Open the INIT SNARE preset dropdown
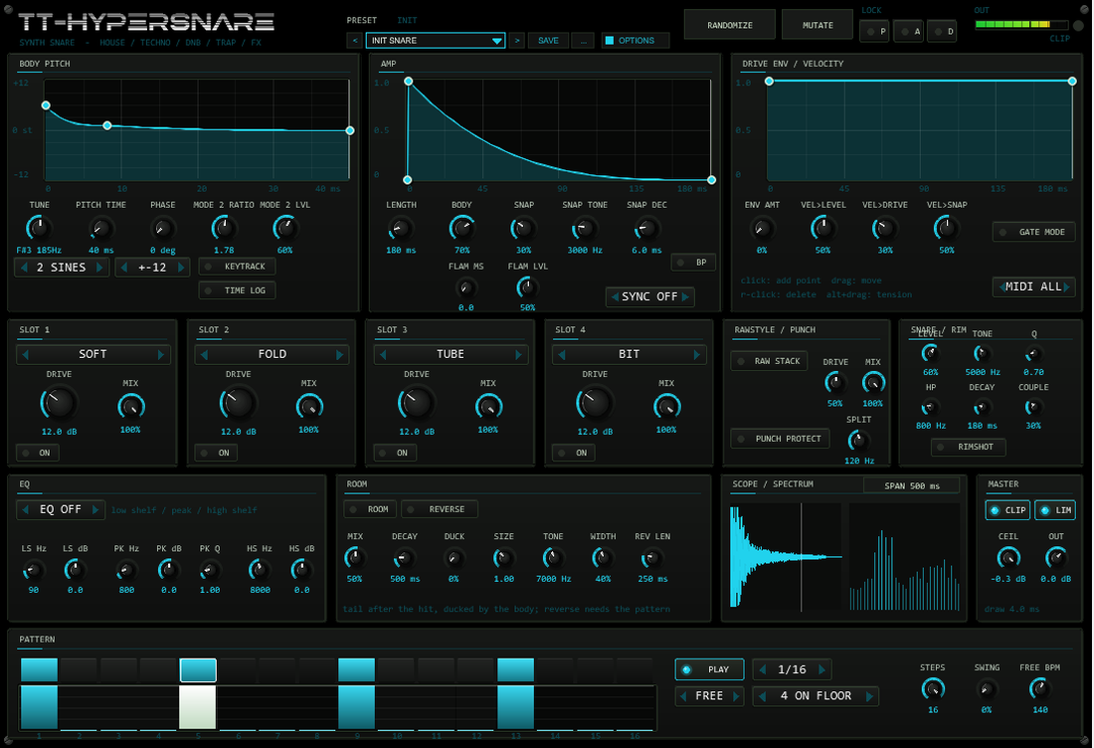Image resolution: width=1094 pixels, height=748 pixels. pyautogui.click(x=436, y=41)
